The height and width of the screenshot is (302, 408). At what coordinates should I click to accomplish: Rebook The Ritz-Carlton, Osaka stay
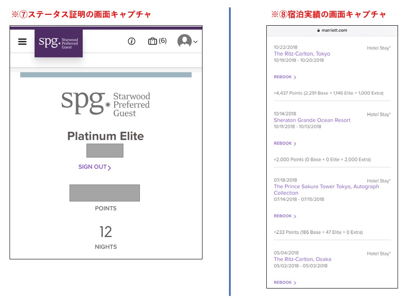coord(285,282)
